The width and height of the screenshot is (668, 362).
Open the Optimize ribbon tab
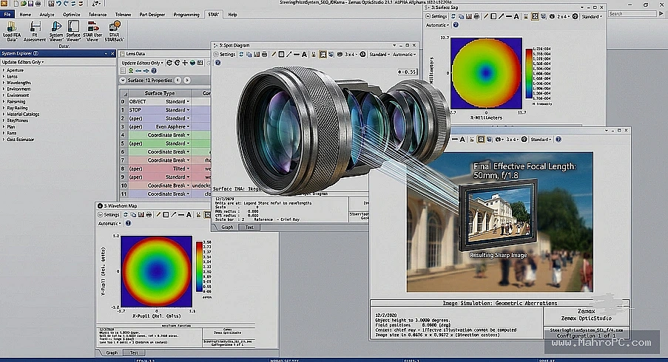(71, 15)
